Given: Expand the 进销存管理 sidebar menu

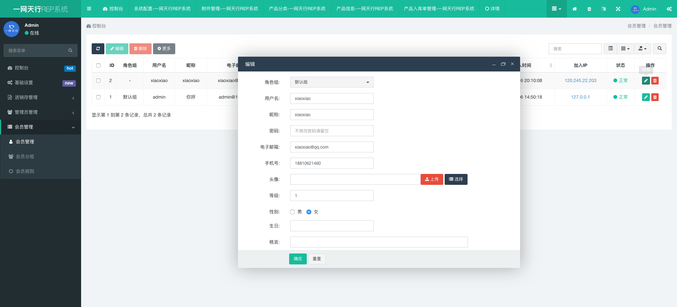Looking at the screenshot, I should click(41, 98).
